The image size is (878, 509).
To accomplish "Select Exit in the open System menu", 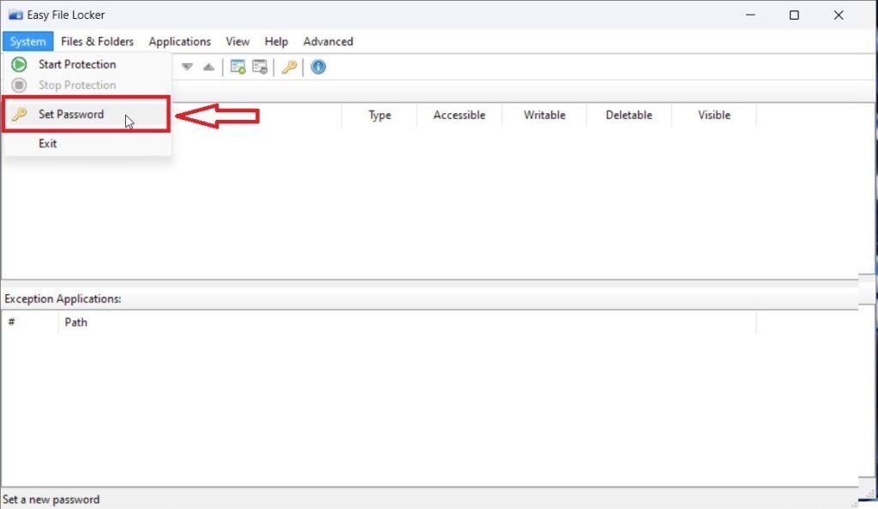I will (47, 143).
